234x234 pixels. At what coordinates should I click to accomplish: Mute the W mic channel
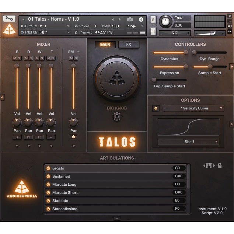point(37,58)
